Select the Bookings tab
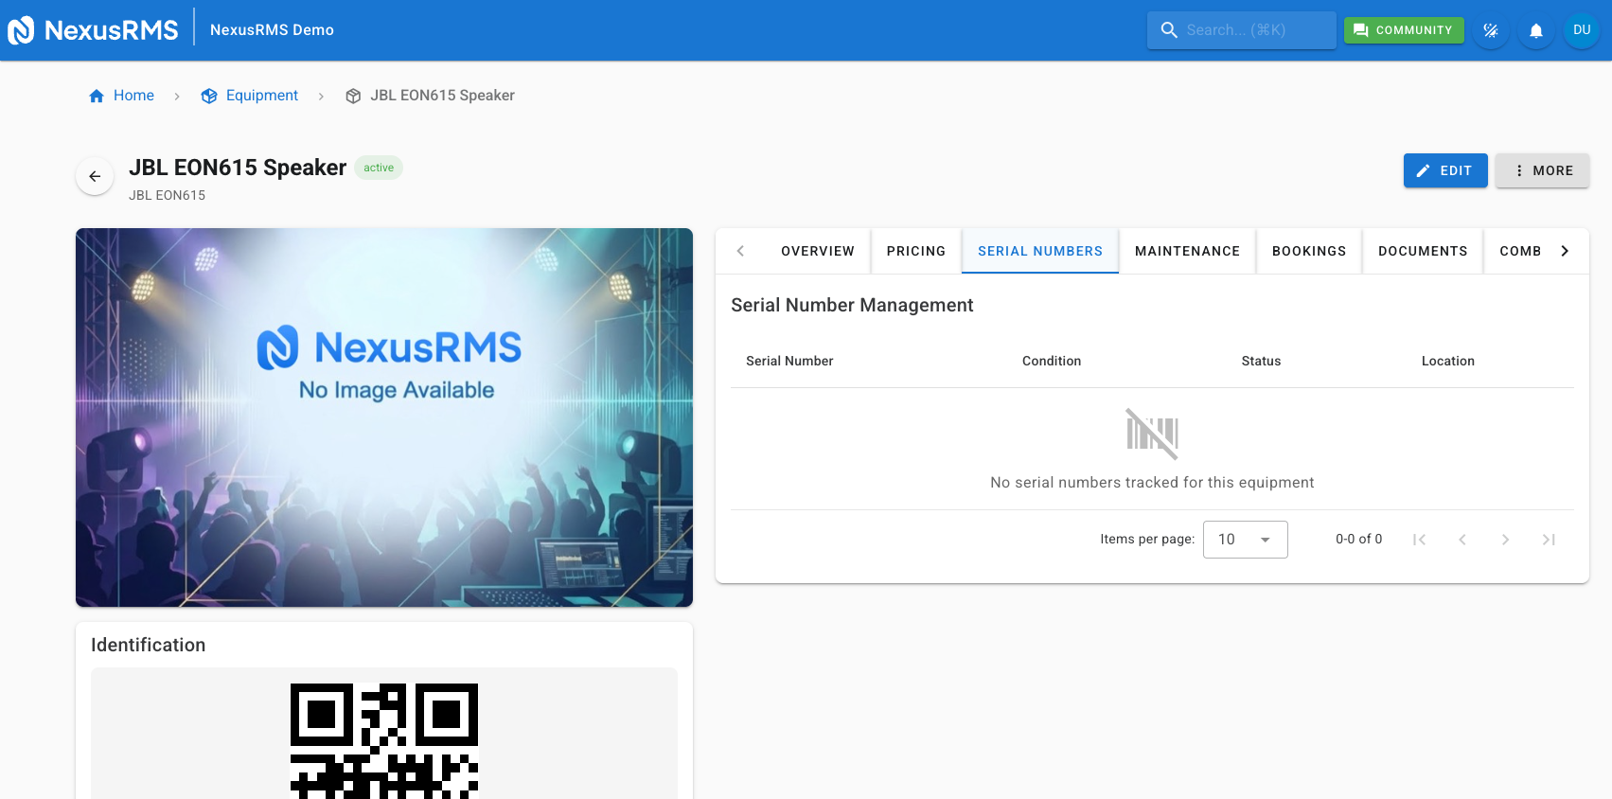 click(x=1308, y=251)
